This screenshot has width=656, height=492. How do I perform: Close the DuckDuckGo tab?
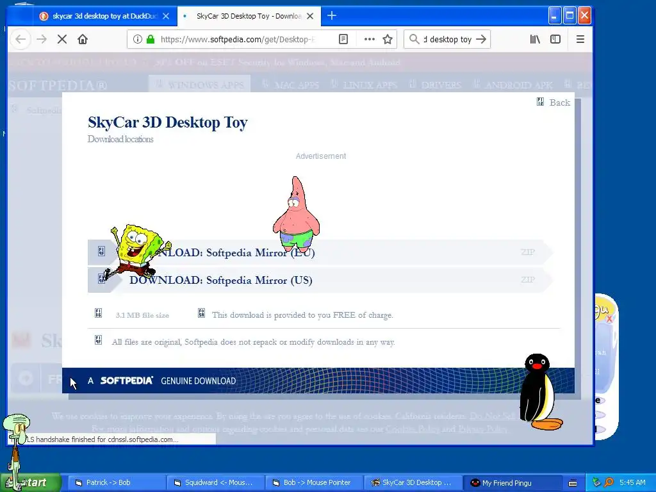point(166,16)
